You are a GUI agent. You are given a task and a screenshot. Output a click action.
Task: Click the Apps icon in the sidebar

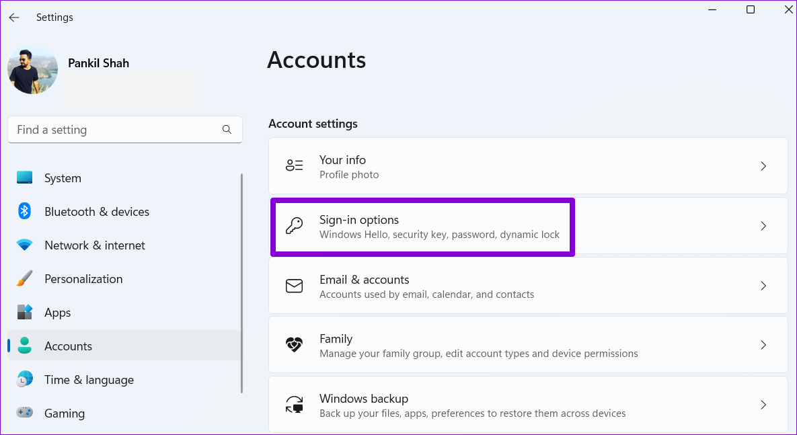tap(24, 312)
